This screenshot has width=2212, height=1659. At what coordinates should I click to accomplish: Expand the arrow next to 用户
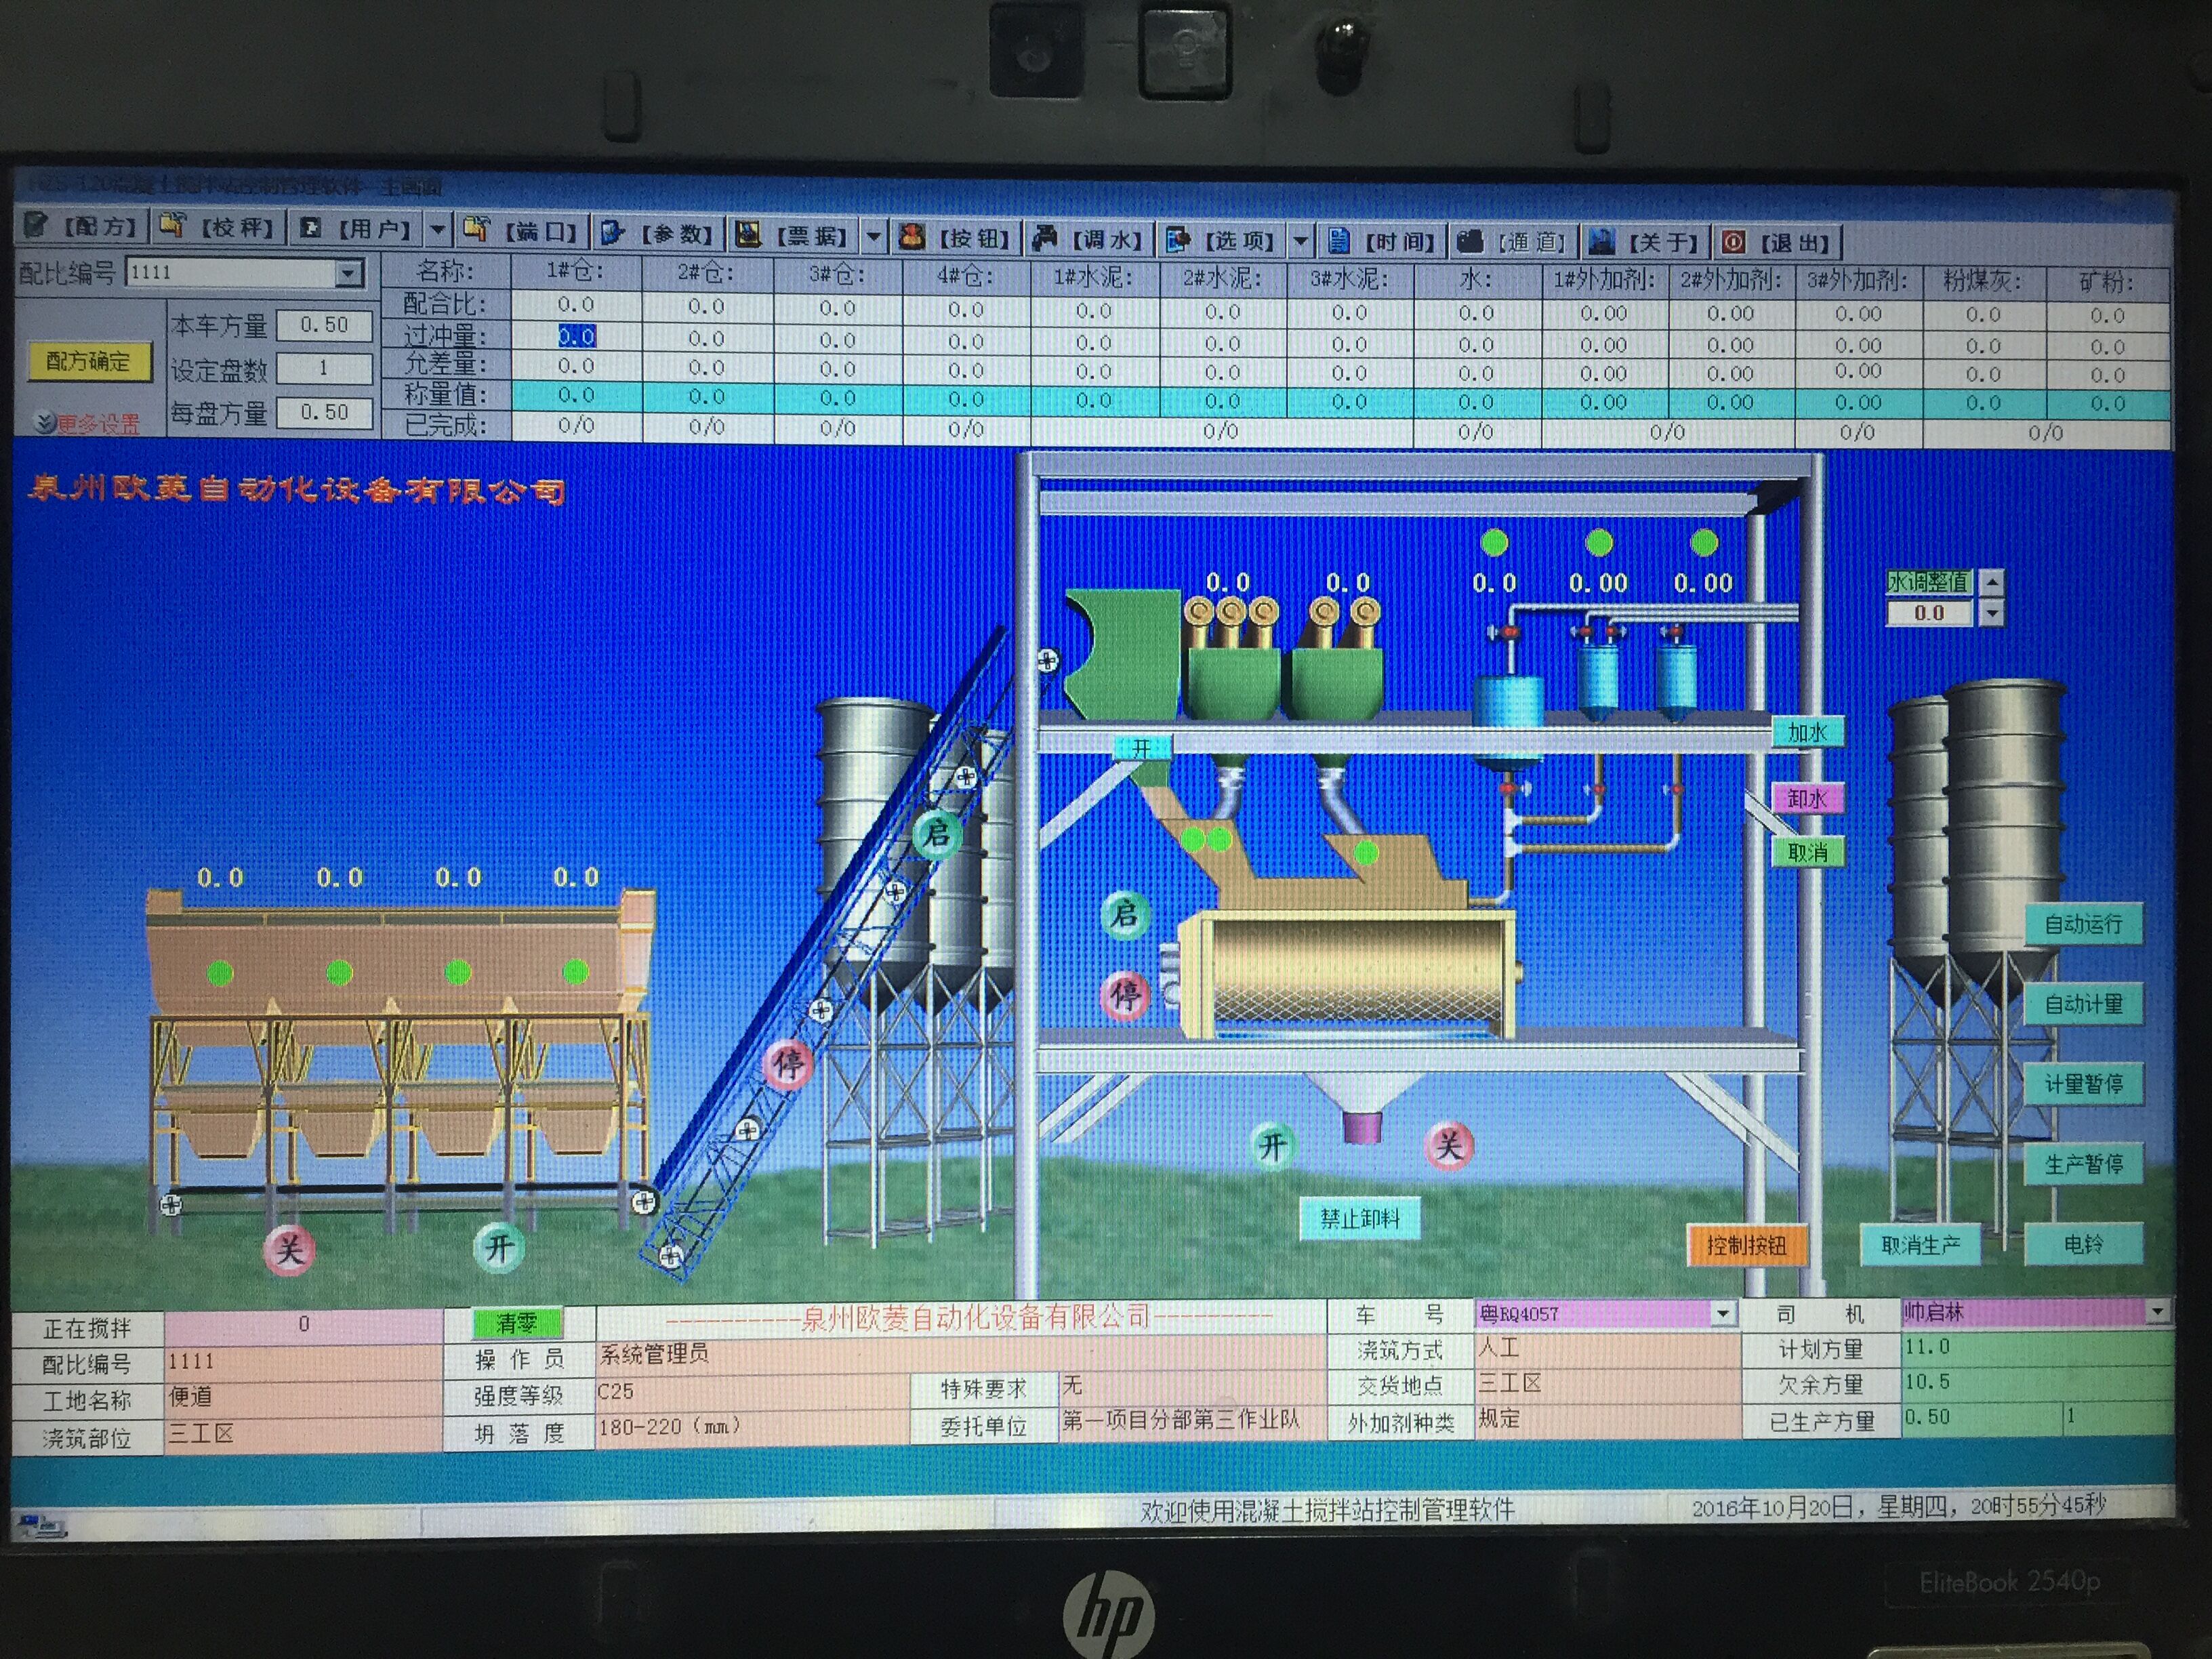pyautogui.click(x=438, y=229)
